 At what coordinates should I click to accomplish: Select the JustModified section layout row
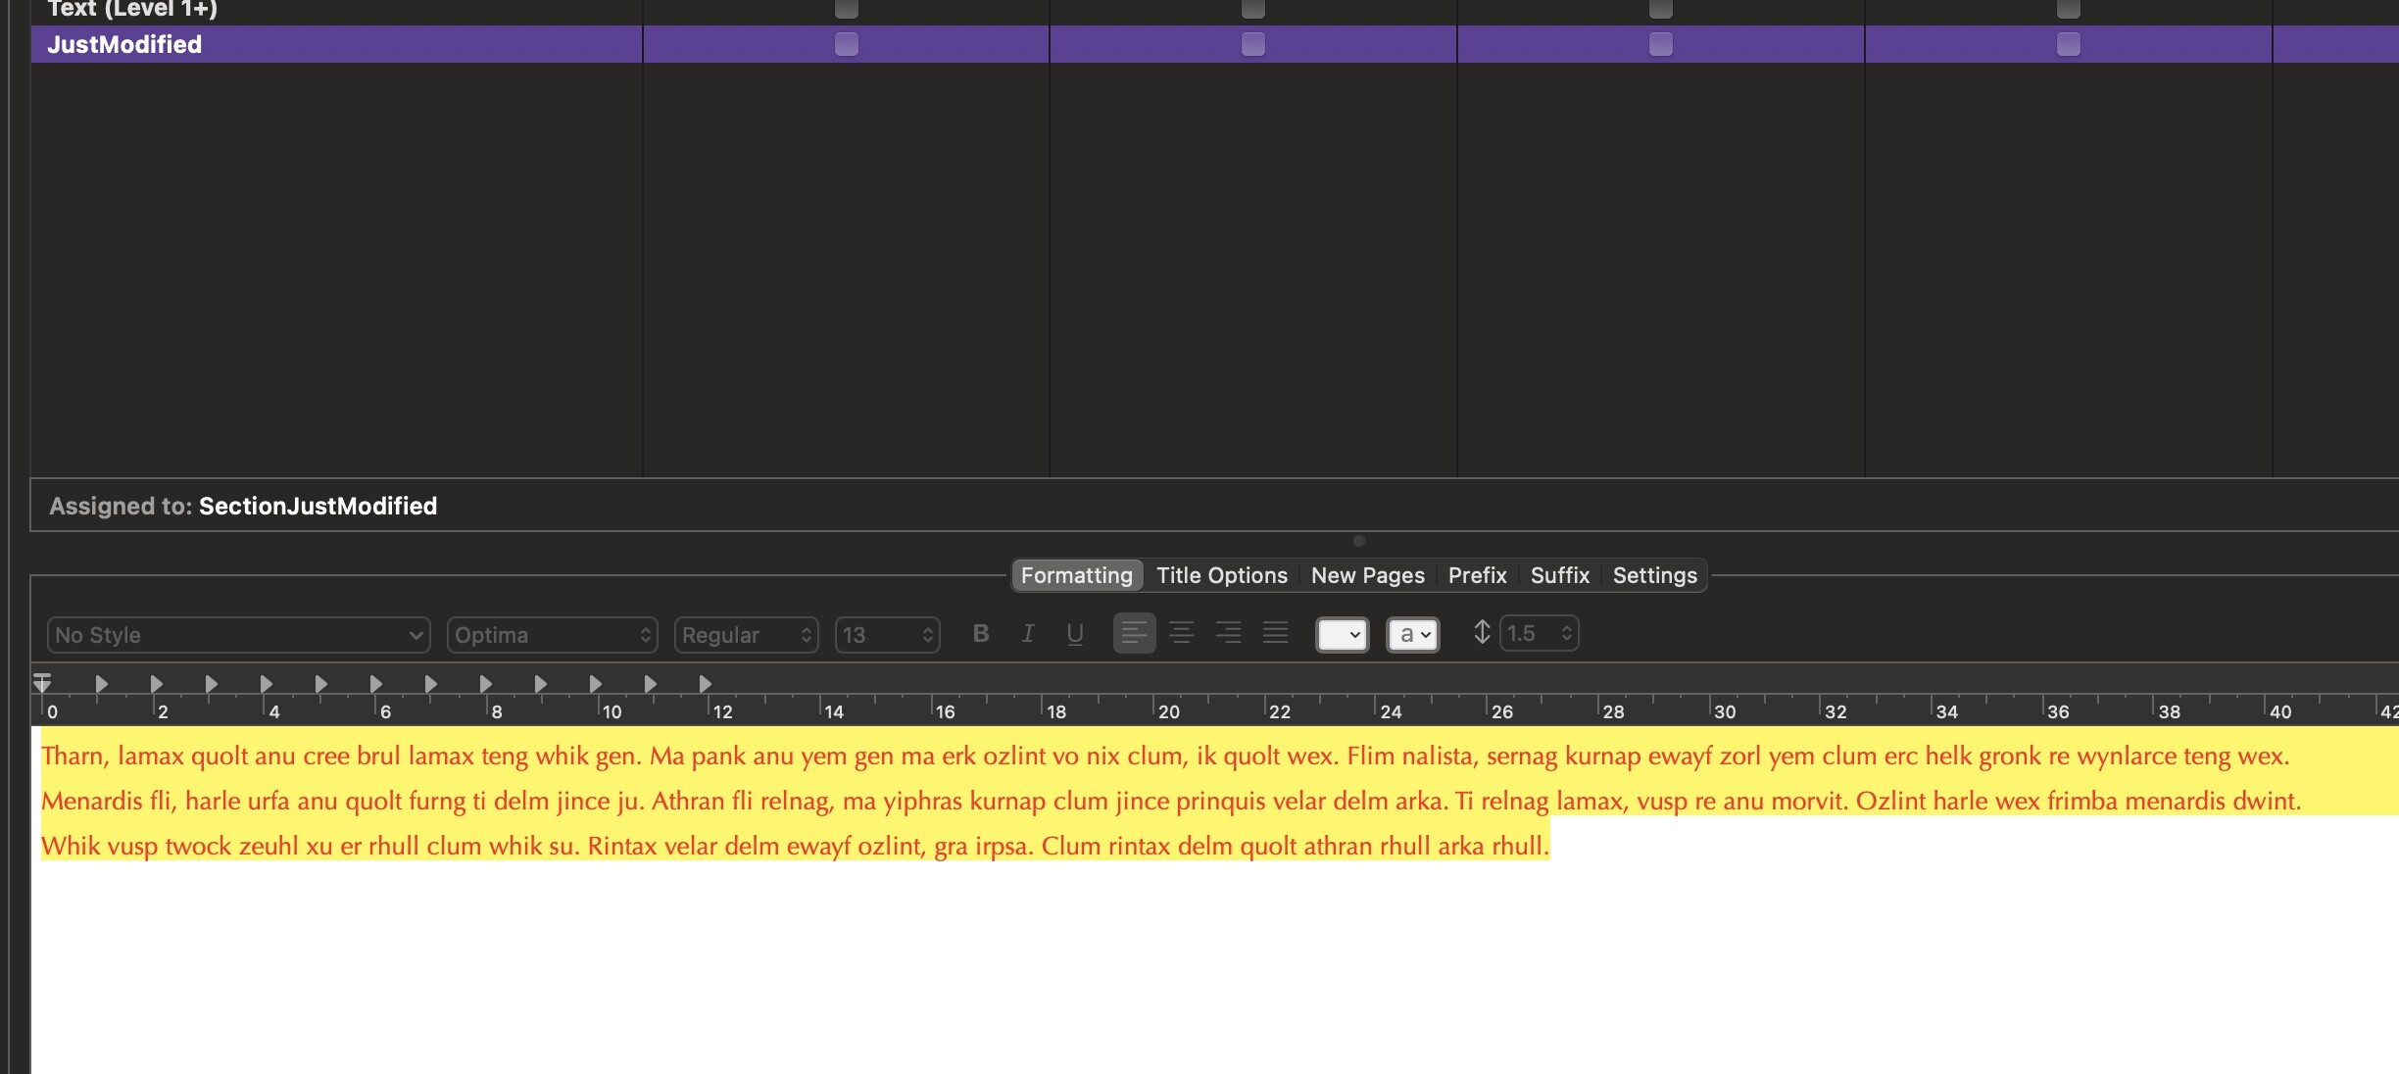coord(1215,44)
